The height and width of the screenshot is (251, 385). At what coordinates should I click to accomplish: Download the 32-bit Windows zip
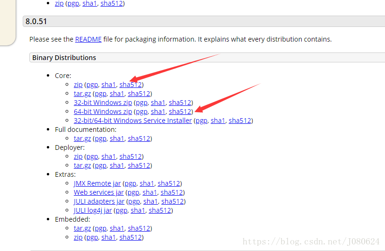[x=103, y=103]
